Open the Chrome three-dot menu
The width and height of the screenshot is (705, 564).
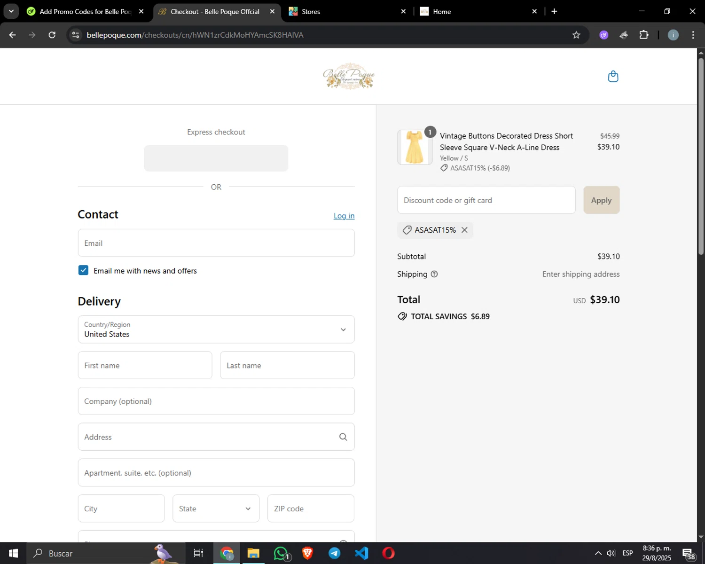(x=693, y=35)
